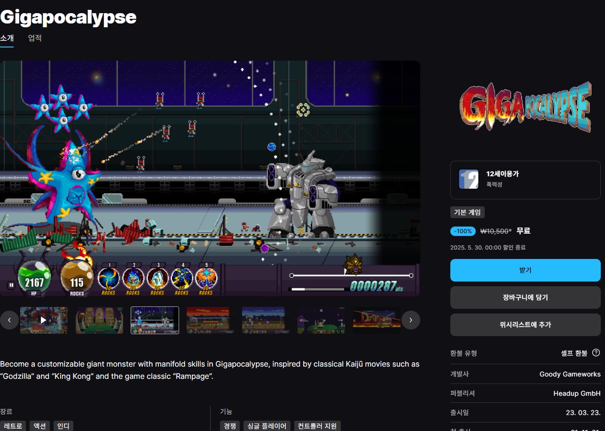Click skill slot 5 icon in screenshot
This screenshot has width=605, height=431.
[206, 278]
